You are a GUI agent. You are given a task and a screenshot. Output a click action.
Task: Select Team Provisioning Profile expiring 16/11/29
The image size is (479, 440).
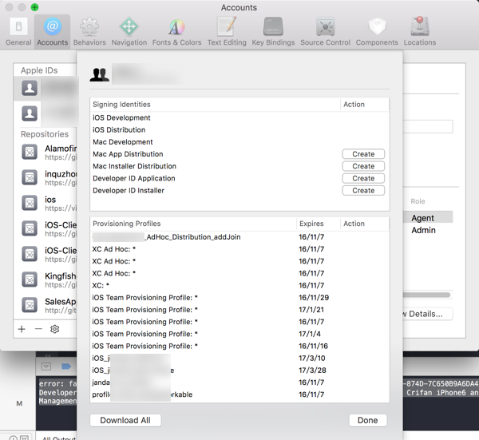click(239, 298)
